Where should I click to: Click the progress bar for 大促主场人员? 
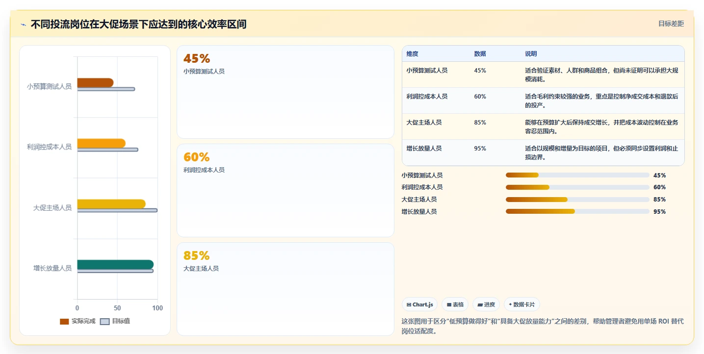click(577, 200)
